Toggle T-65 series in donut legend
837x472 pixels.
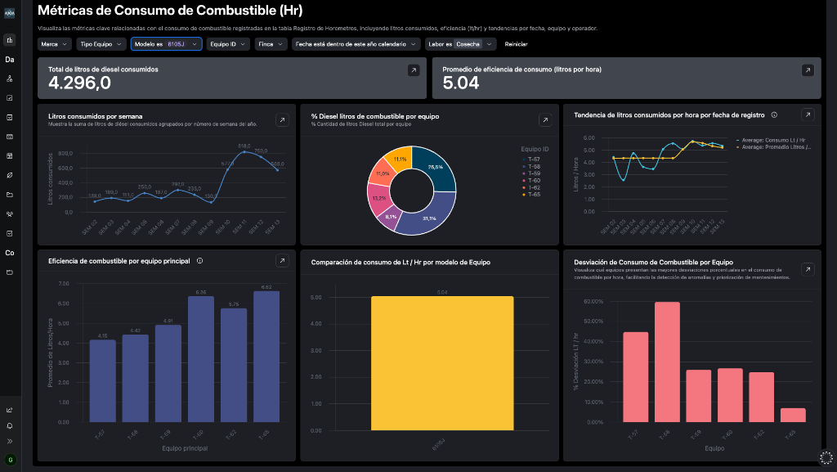(531, 195)
